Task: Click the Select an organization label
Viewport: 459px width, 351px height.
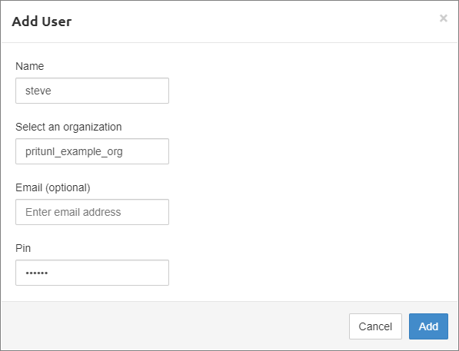Action: click(x=68, y=127)
